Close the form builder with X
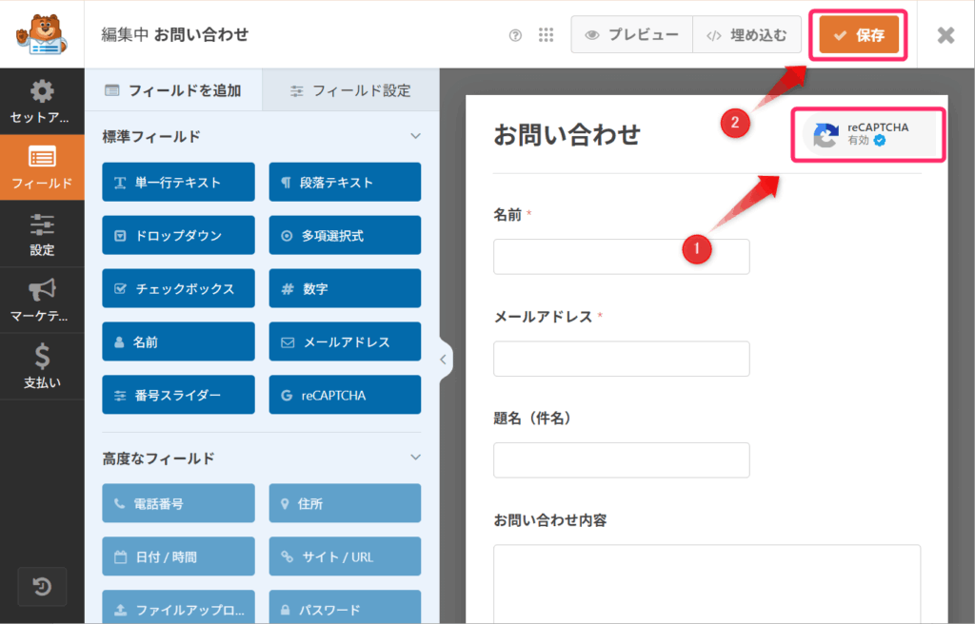Screen dimensions: 975x624 (x=945, y=35)
